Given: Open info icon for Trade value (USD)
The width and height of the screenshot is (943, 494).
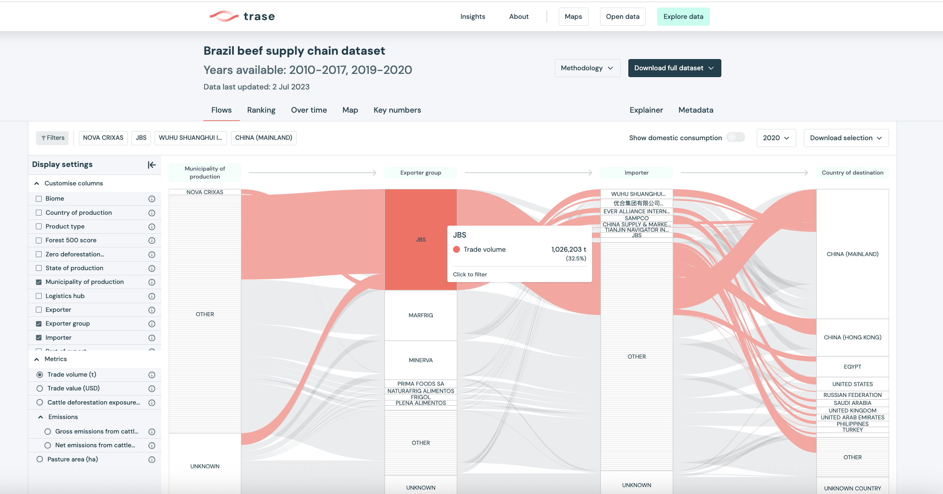Looking at the screenshot, I should tap(151, 389).
